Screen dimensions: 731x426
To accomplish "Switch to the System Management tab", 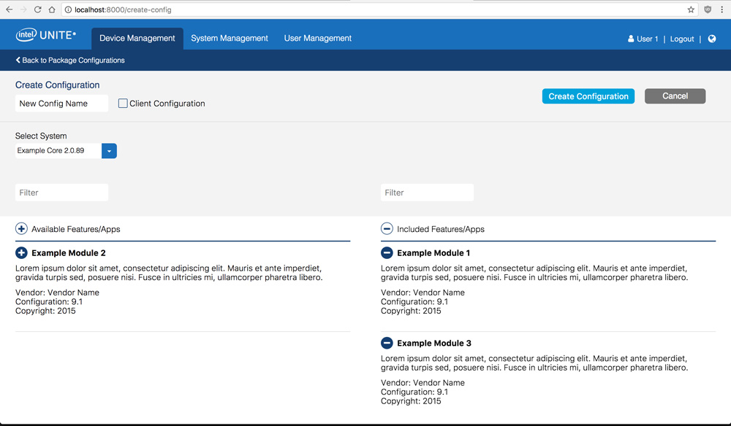I will click(x=230, y=38).
